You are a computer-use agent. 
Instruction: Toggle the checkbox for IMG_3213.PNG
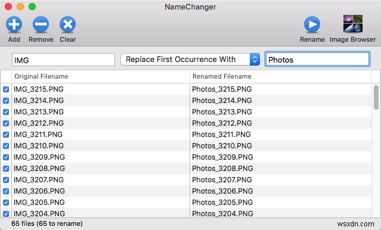(x=6, y=112)
